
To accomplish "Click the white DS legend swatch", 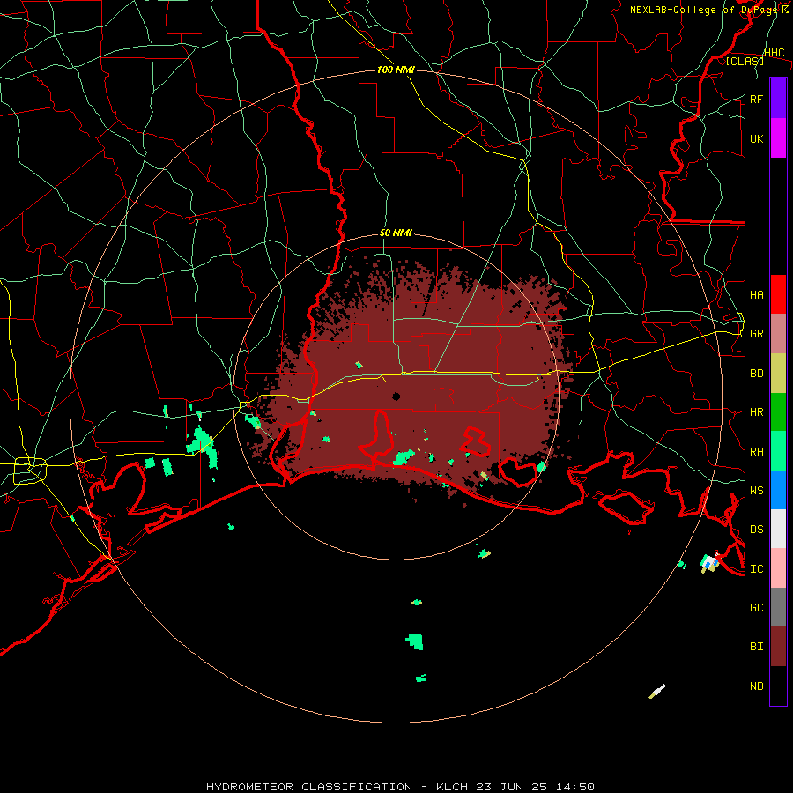I will [778, 529].
